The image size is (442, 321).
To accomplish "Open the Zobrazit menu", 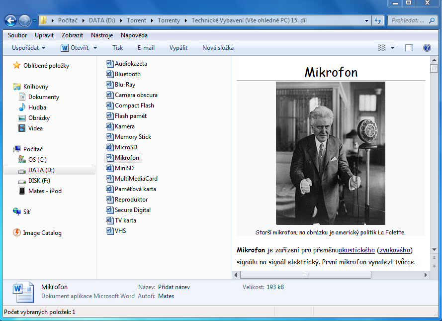I will tap(72, 35).
